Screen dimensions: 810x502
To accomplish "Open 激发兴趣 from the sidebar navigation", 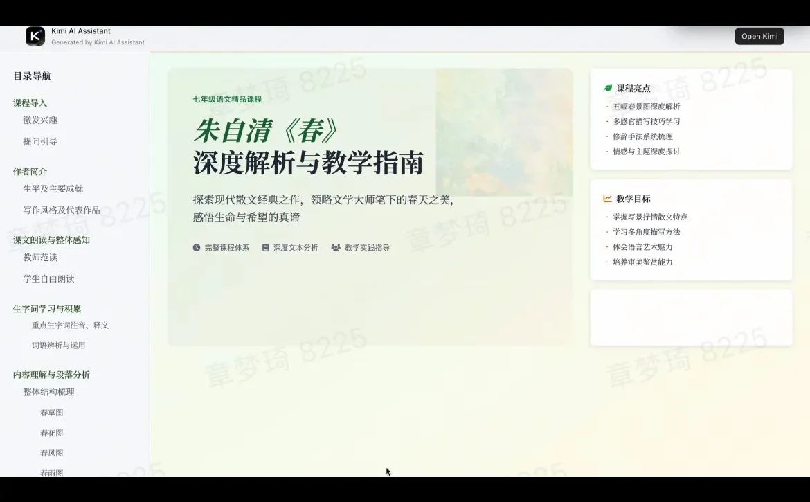I will pos(40,120).
